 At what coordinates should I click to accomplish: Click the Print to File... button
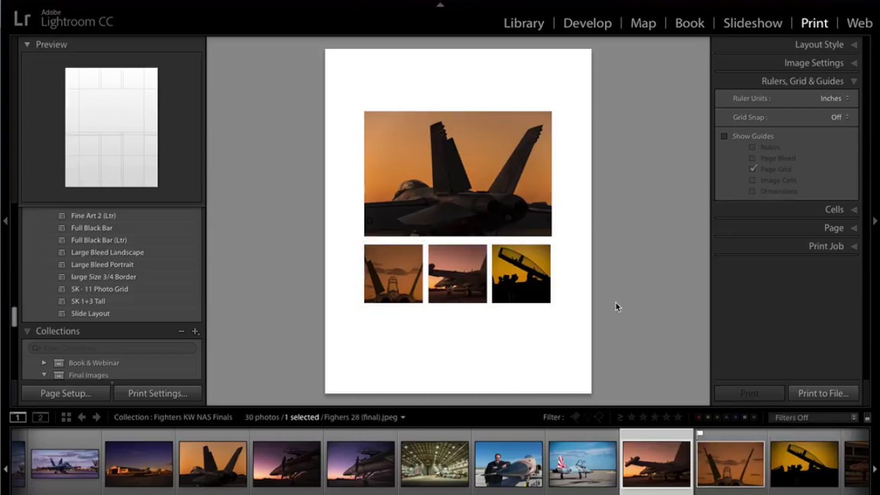pyautogui.click(x=823, y=393)
